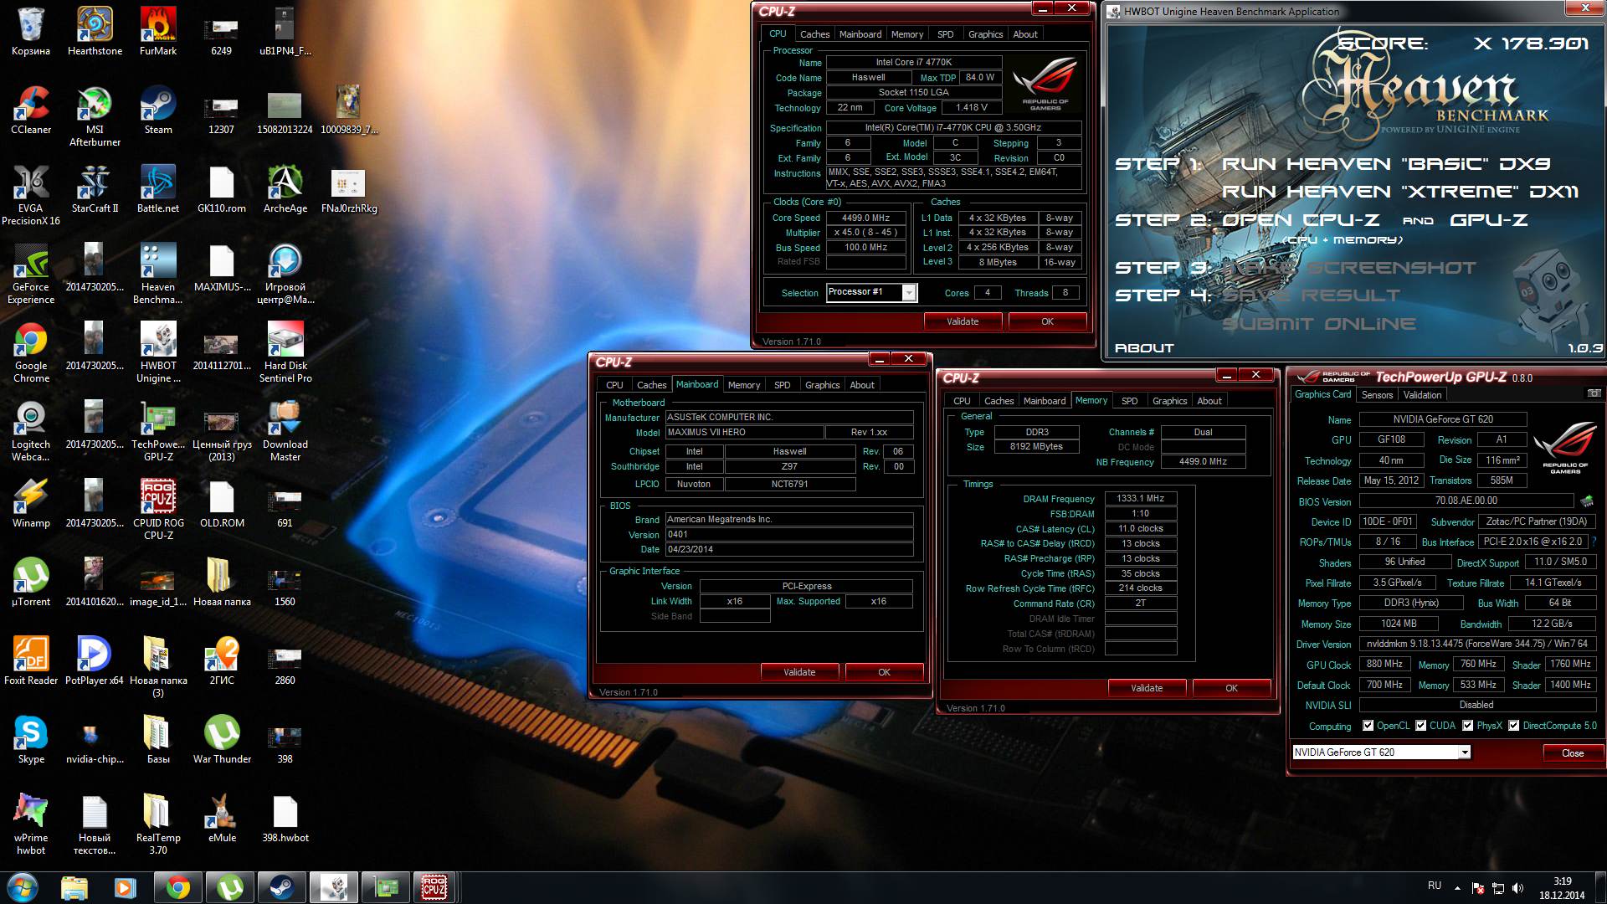Select the µTorrent desktop icon
This screenshot has width=1607, height=904.
[31, 582]
